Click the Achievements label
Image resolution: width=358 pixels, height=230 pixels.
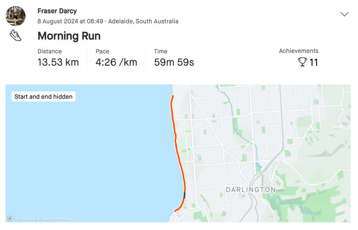pyautogui.click(x=299, y=51)
